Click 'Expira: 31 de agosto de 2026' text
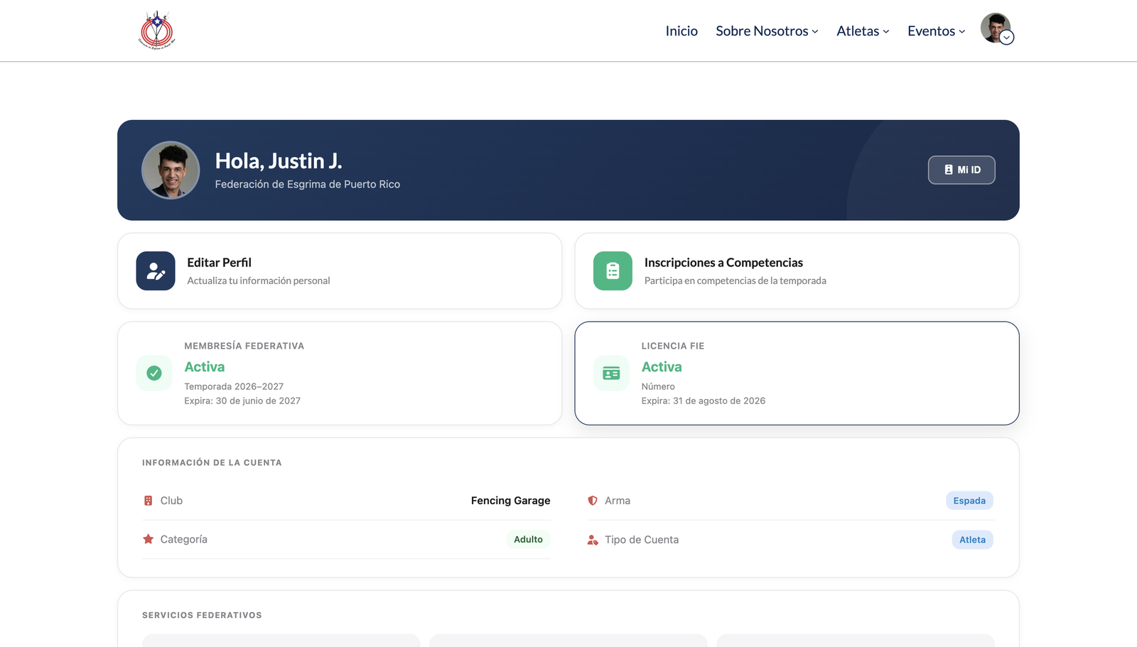 tap(704, 401)
